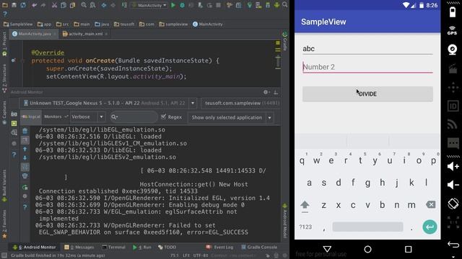Toggle the Regex checkbox
Screen dimensions: 462x259
(164, 117)
